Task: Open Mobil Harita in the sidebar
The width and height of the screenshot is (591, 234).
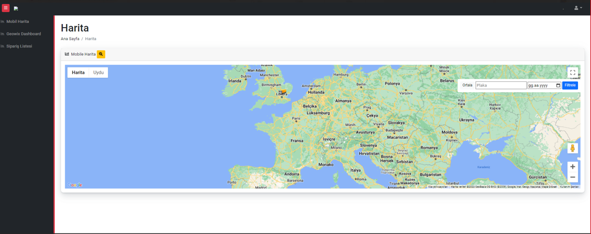Action: (x=18, y=21)
